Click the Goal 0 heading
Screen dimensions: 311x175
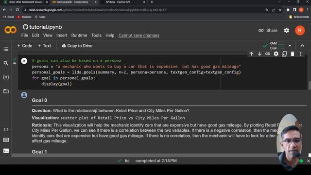(x=39, y=101)
